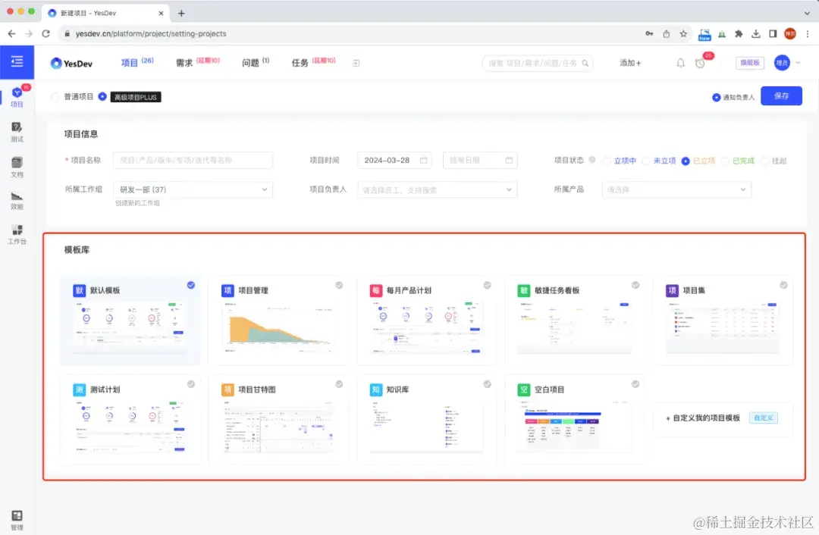This screenshot has width=819, height=535.
Task: Open the 文档 section in the sidebar
Action: coord(17,168)
